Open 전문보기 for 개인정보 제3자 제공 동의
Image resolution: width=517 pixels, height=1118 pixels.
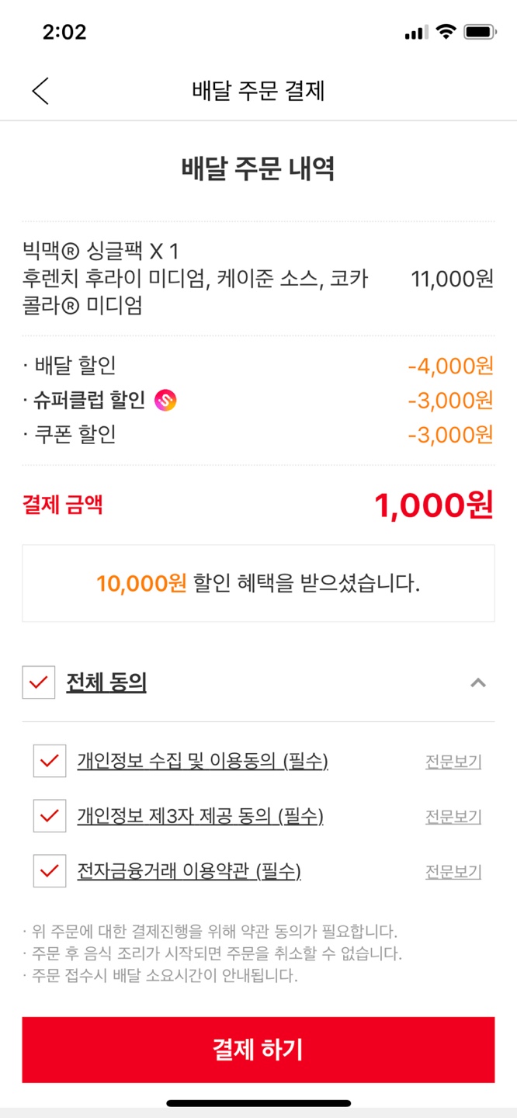point(453,817)
